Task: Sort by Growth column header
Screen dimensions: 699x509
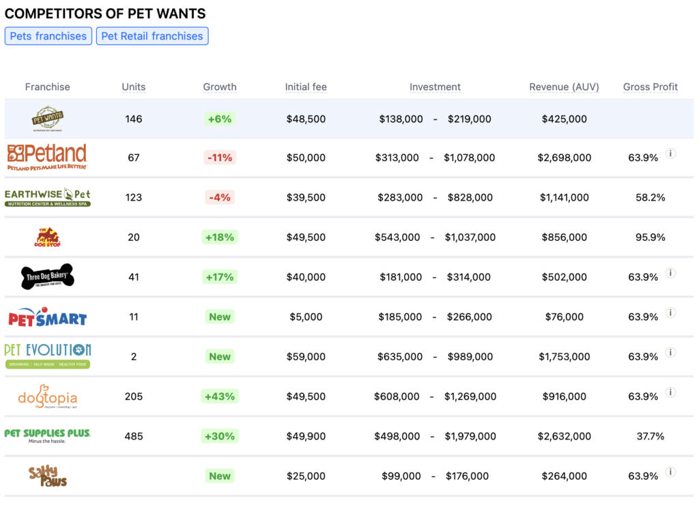Action: pos(220,87)
